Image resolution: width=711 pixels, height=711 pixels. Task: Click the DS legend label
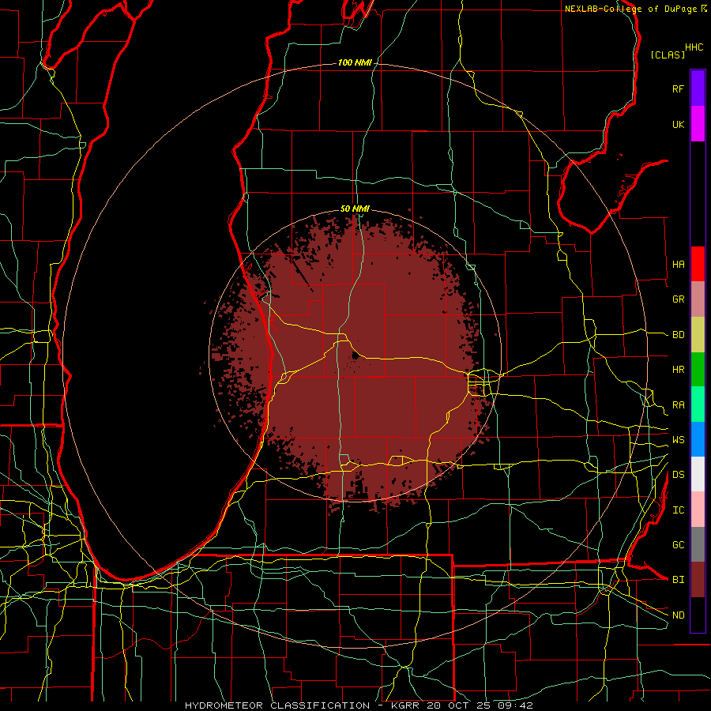[679, 474]
